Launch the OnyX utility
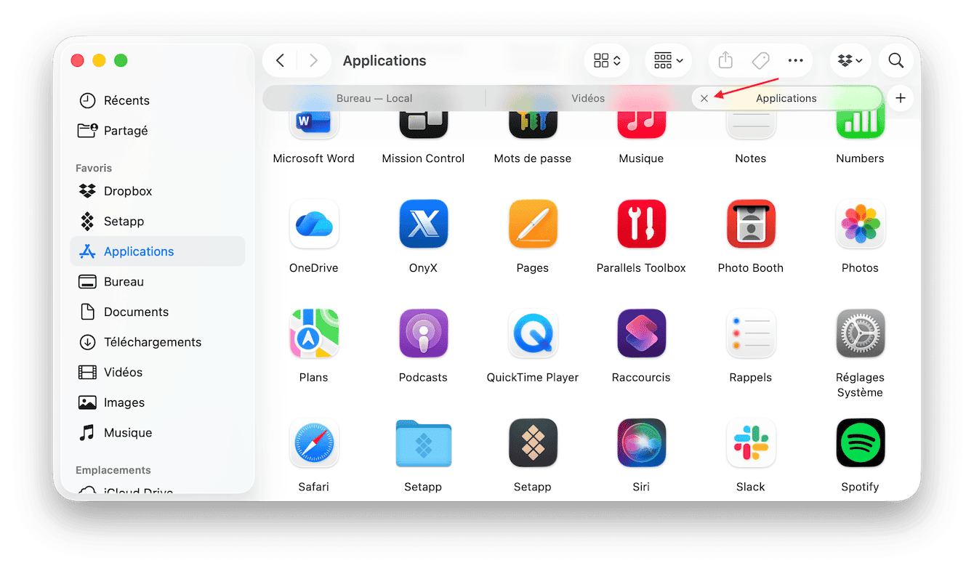The width and height of the screenshot is (974, 571). tap(423, 224)
